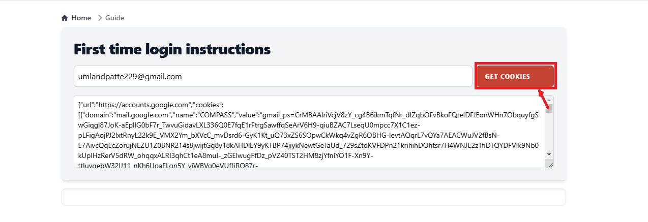
Task: Click the empty scrollbar track below the thumb
Action: [549, 131]
